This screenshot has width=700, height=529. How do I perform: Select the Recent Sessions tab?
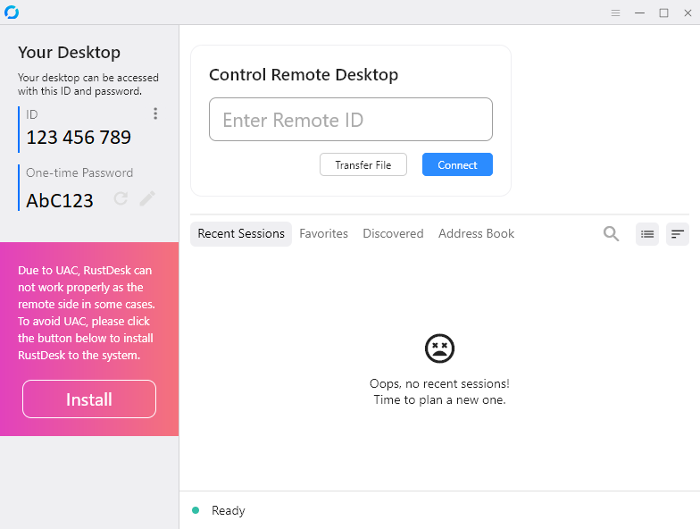[x=241, y=234]
